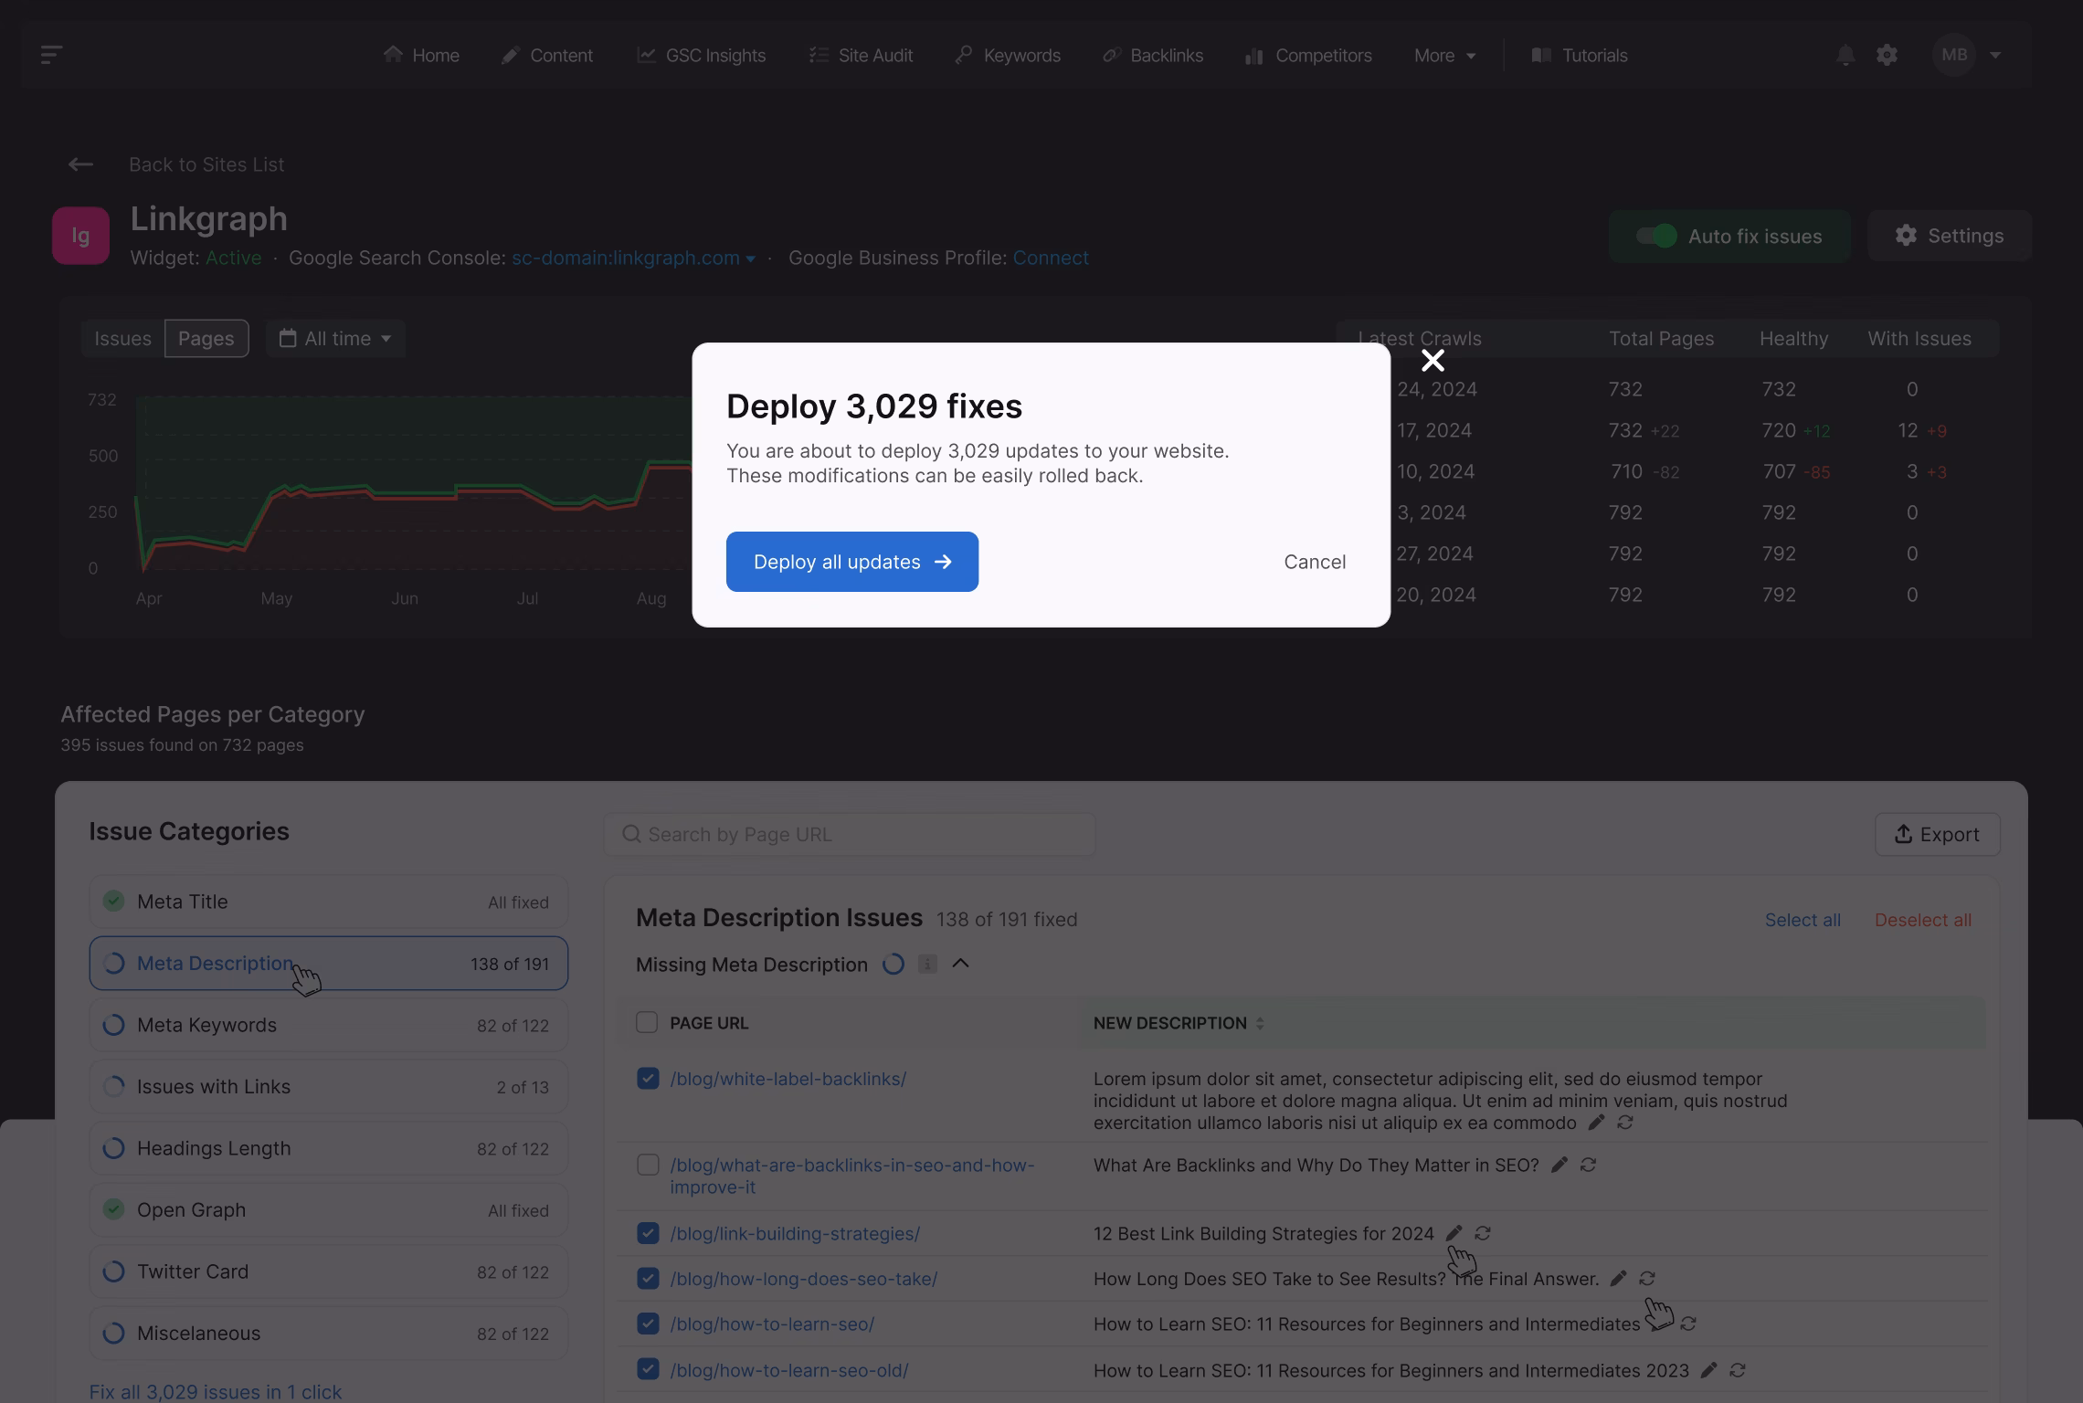Click pencil icon for how-long-does-seo-take row
The height and width of the screenshot is (1403, 2083).
click(x=1618, y=1279)
